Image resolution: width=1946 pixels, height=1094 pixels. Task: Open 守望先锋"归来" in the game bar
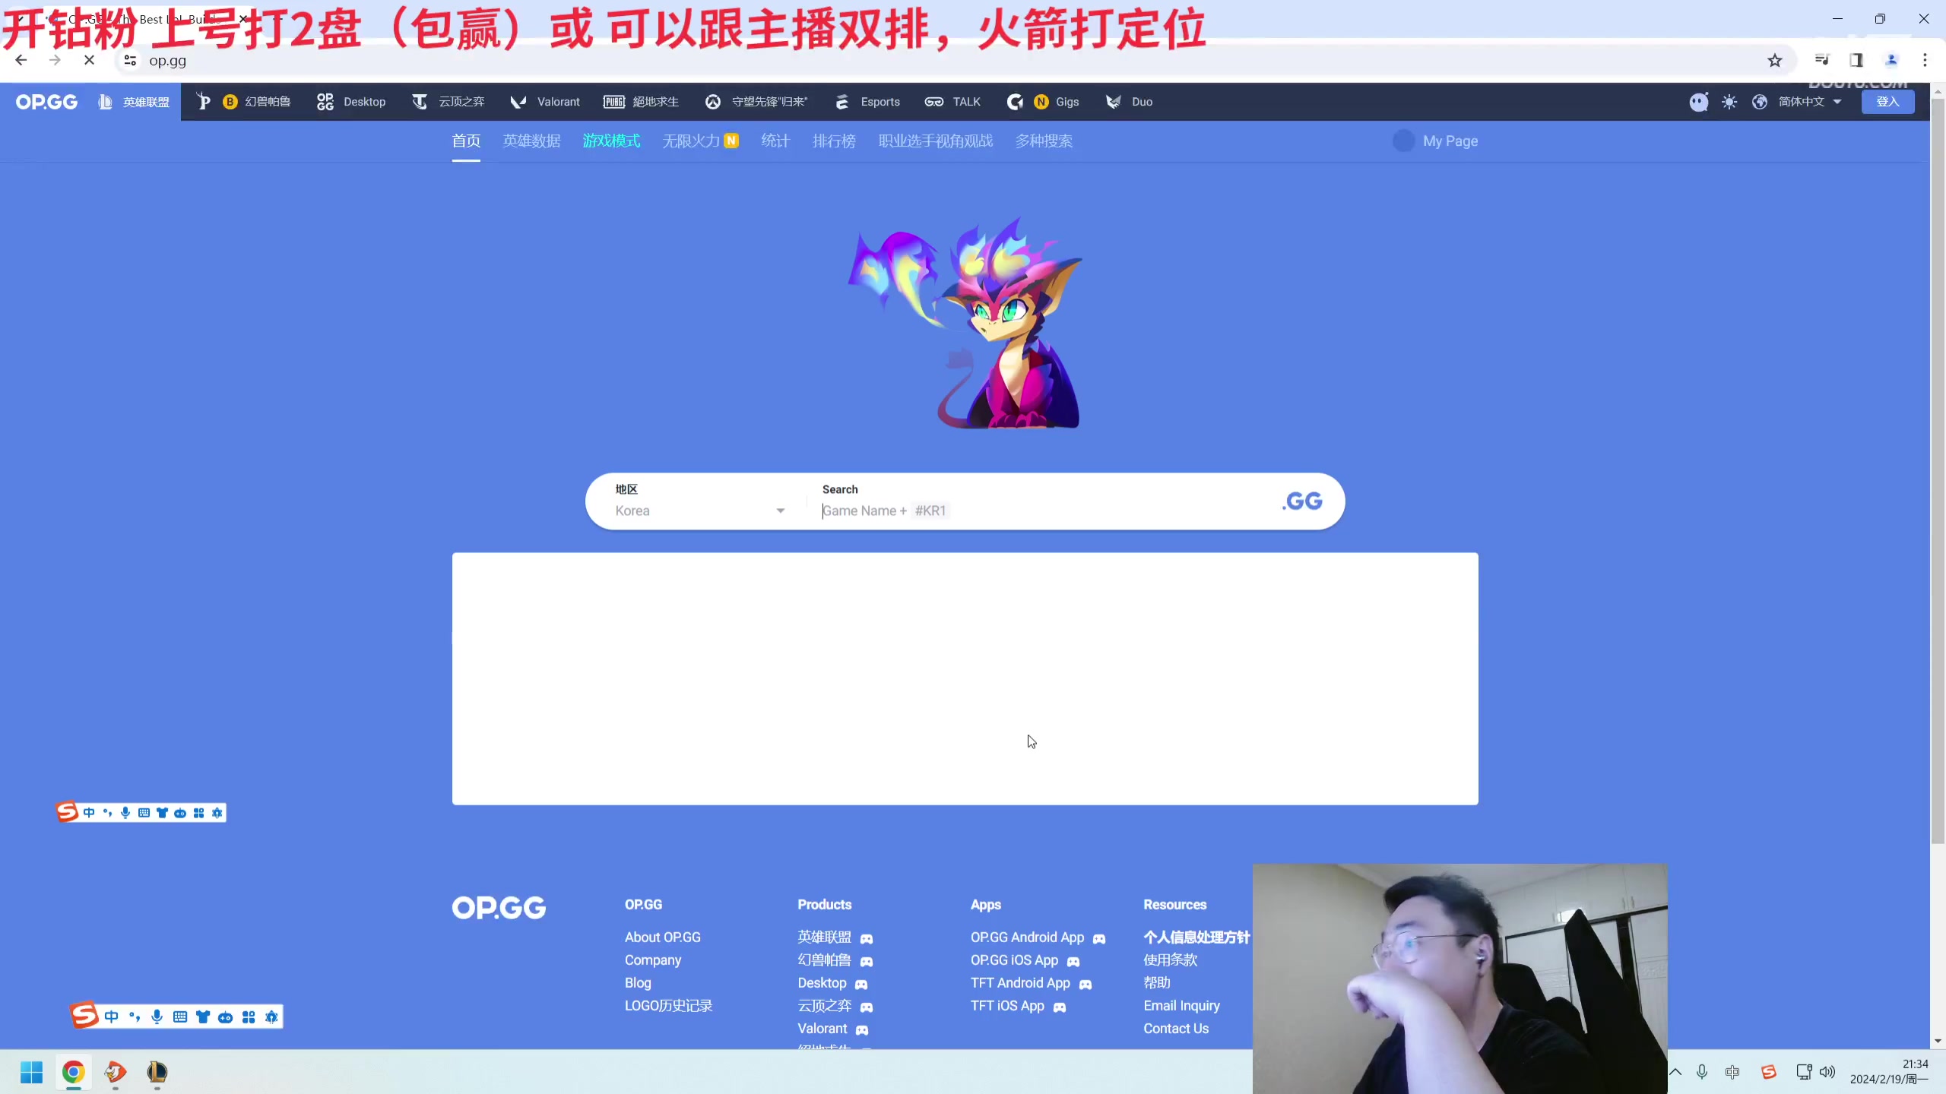pos(756,102)
